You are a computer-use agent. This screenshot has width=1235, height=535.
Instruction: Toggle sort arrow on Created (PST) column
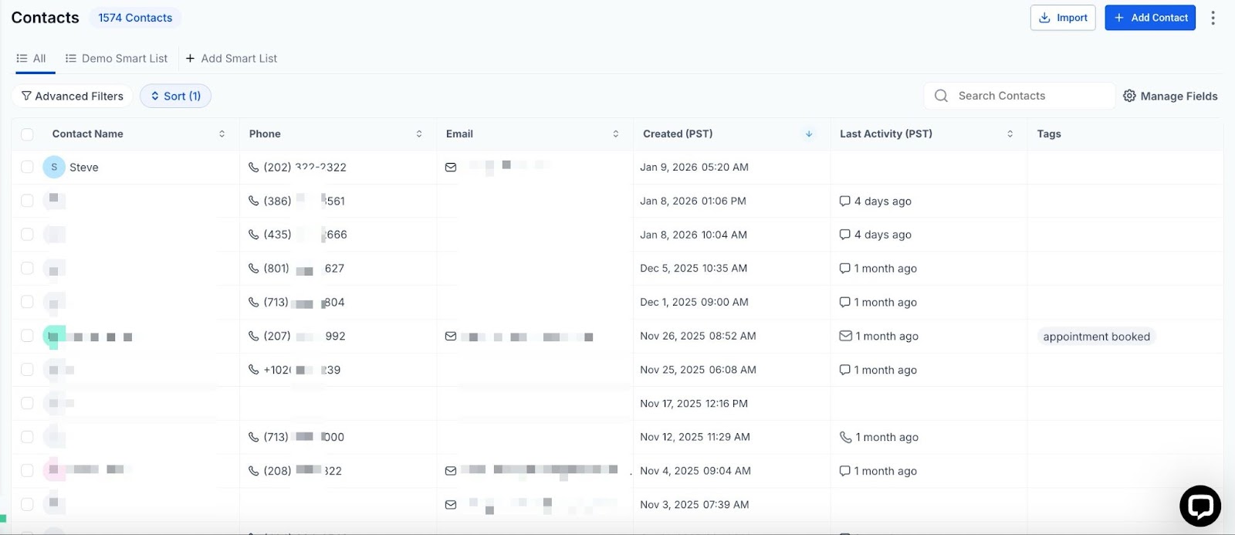click(809, 134)
